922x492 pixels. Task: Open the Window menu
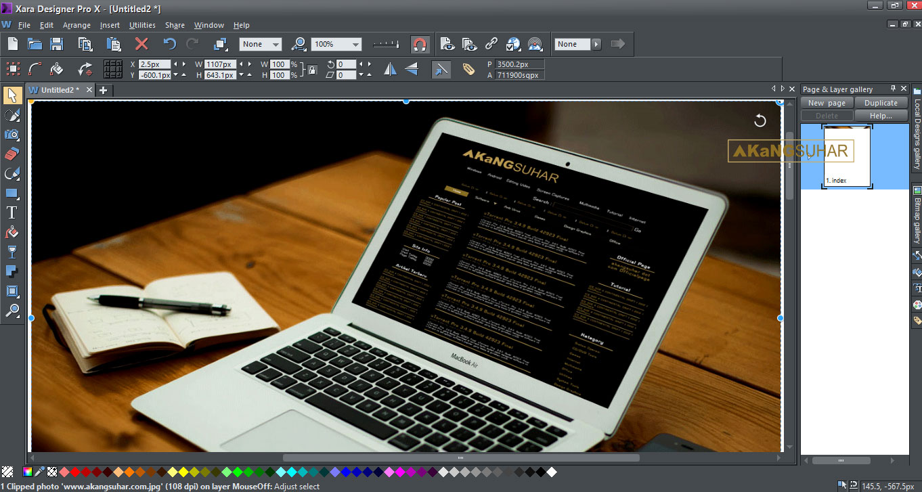tap(208, 25)
